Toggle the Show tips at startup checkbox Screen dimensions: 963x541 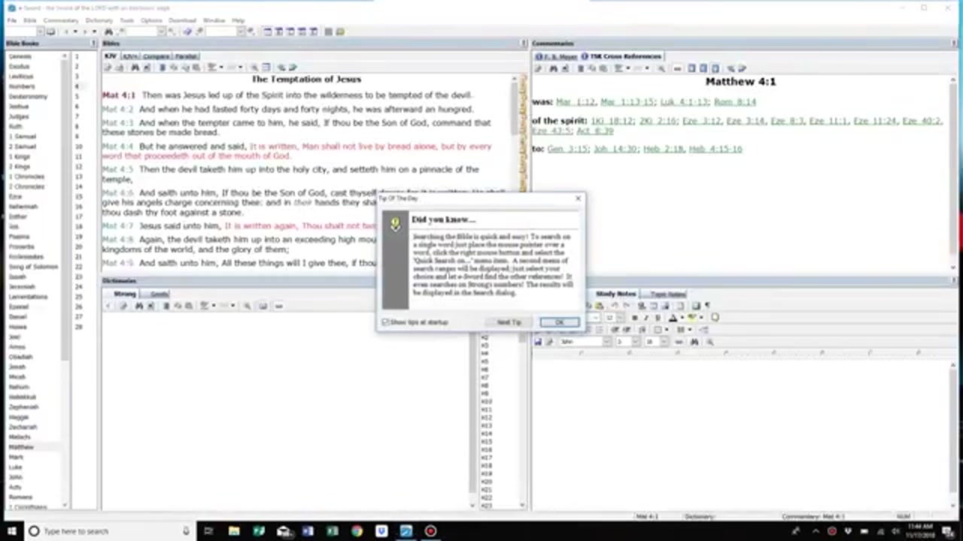pyautogui.click(x=386, y=322)
